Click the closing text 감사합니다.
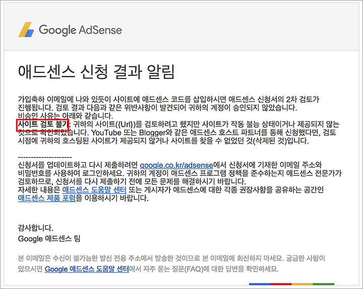363x289 pixels. pyautogui.click(x=36, y=228)
